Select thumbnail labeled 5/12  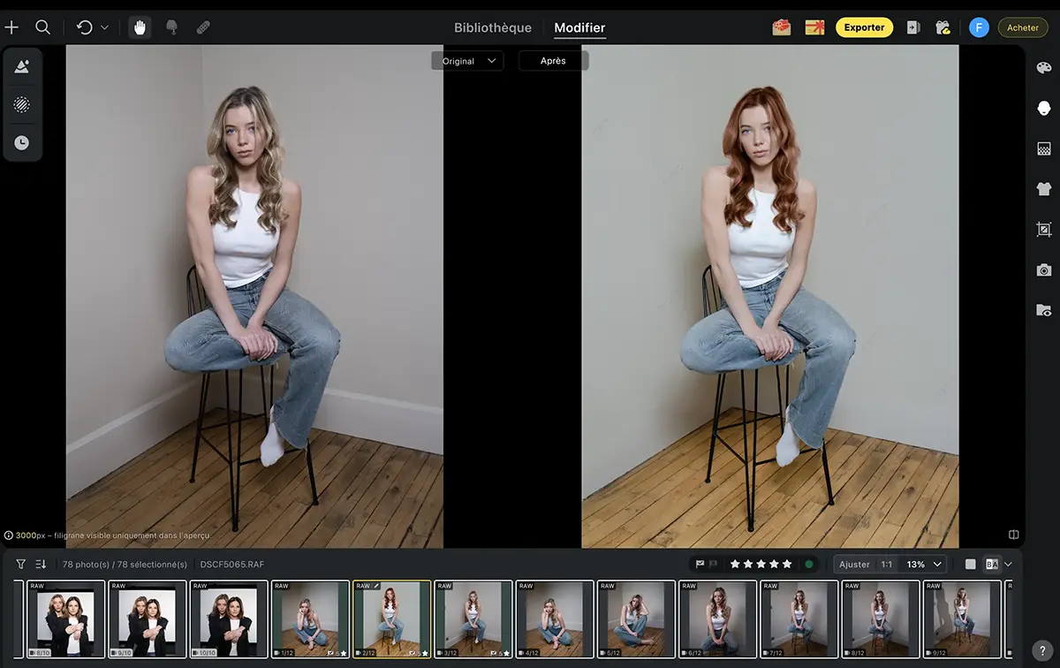(636, 619)
